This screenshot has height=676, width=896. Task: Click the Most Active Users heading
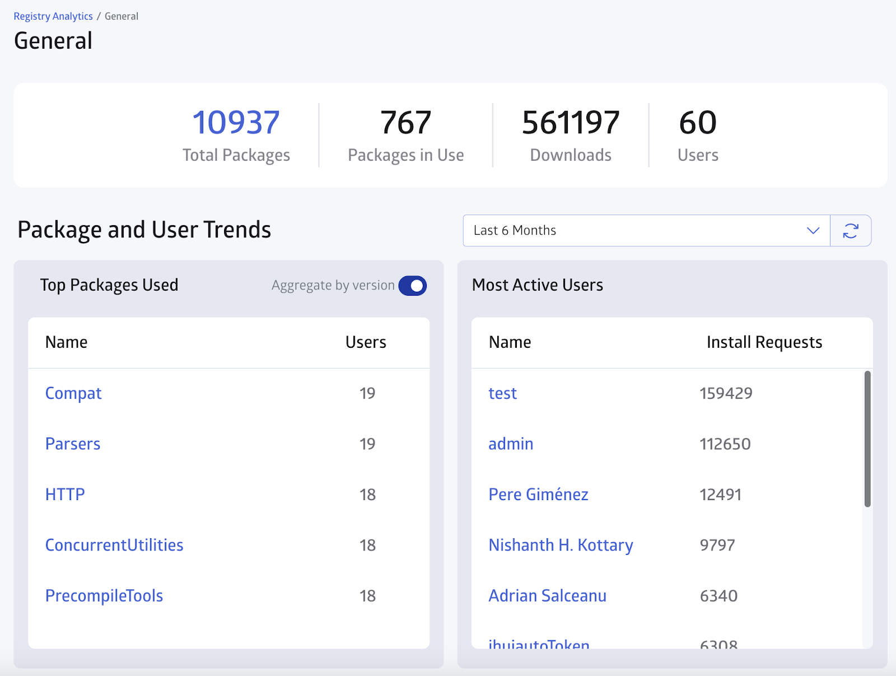[538, 285]
